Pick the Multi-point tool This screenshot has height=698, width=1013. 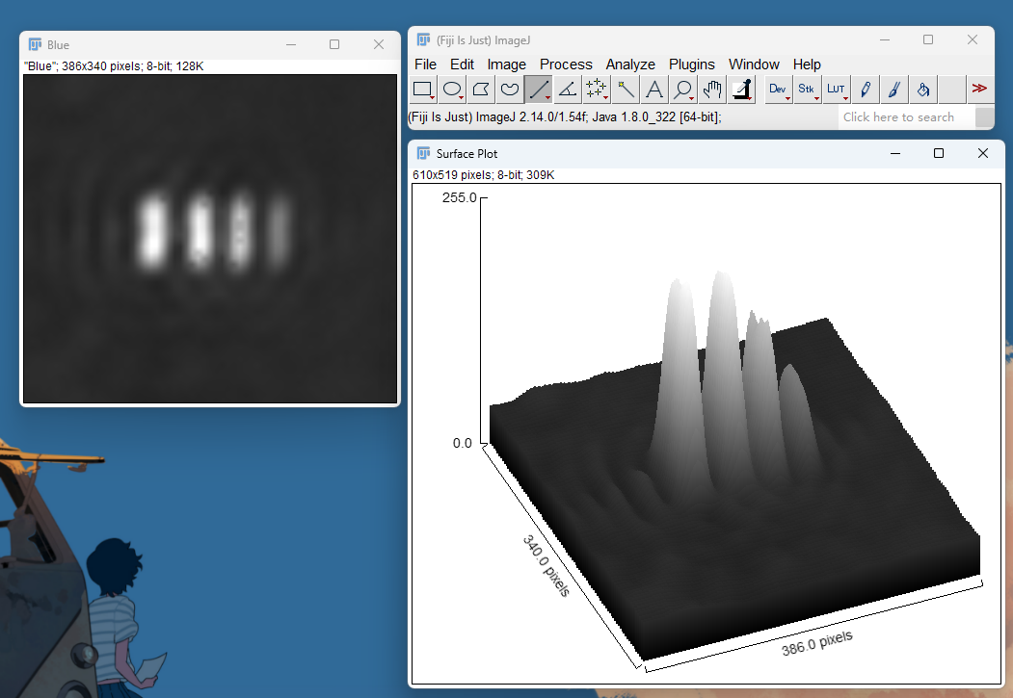[x=597, y=89]
